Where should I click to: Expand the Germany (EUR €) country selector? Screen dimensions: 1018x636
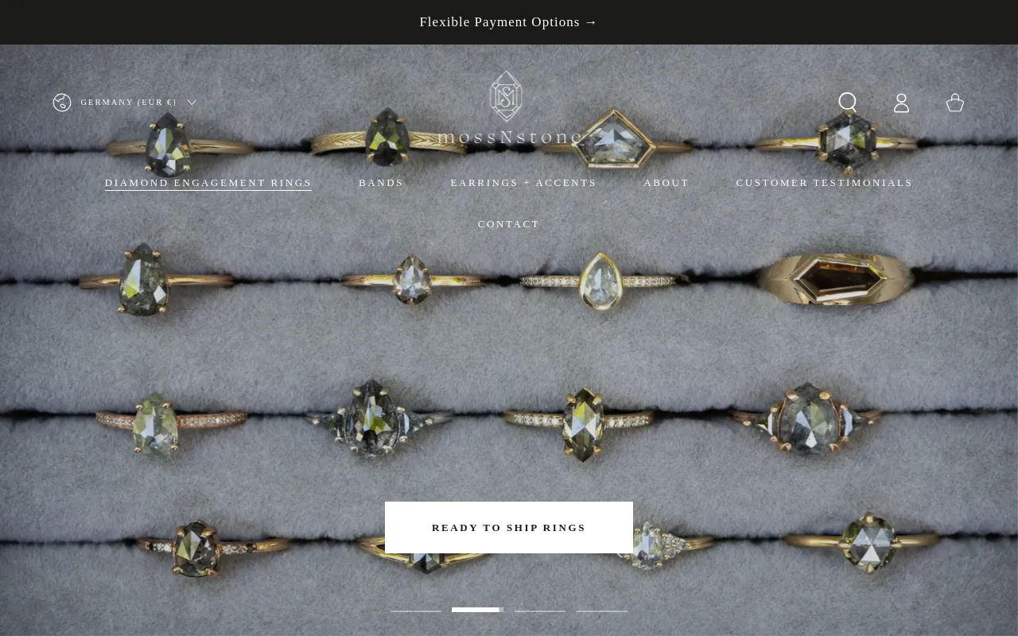coord(125,103)
